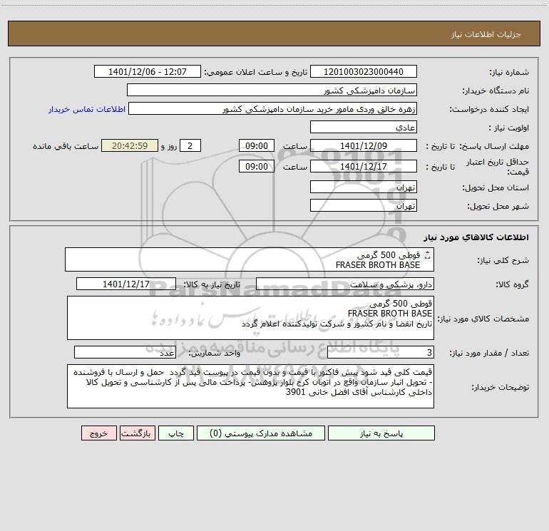The image size is (549, 531).
Task: Click the quantity field showing 3
Action: click(x=381, y=352)
